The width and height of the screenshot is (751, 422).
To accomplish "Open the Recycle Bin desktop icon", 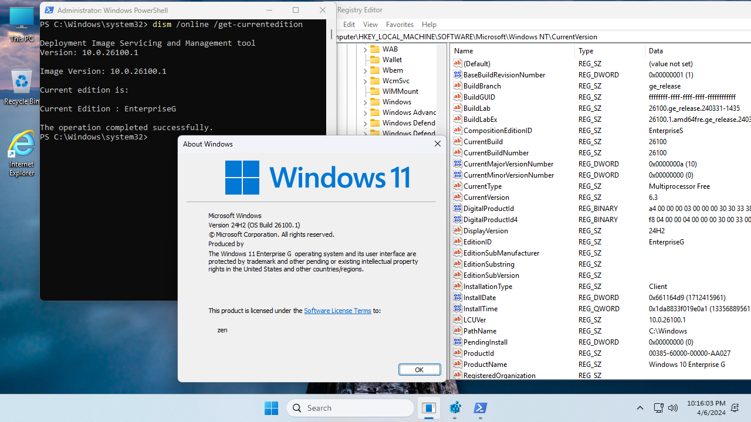I will coord(22,86).
